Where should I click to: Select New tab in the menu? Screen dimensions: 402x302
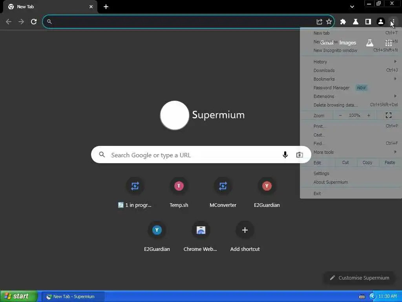pyautogui.click(x=351, y=33)
